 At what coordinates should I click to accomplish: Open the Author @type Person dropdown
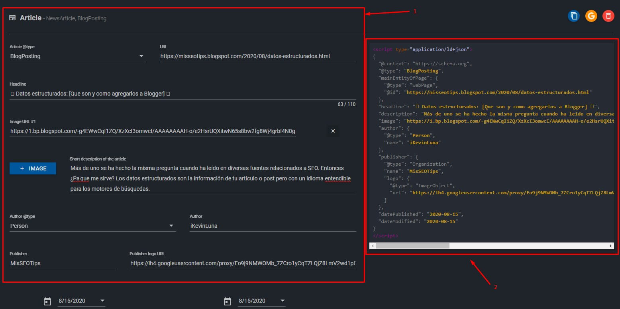(92, 226)
